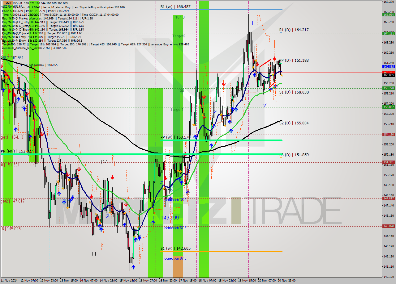Click the 'R1 (w) | 166.487' label
This screenshot has width=396, height=284.
click(175, 6)
